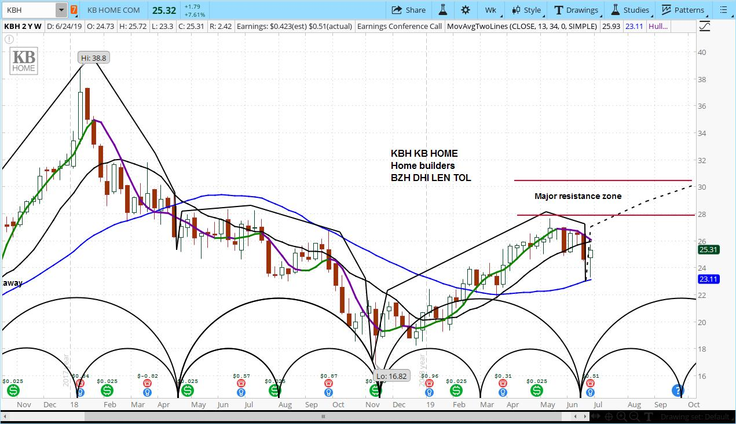Click the 23.11 blue price axis tag

708,279
